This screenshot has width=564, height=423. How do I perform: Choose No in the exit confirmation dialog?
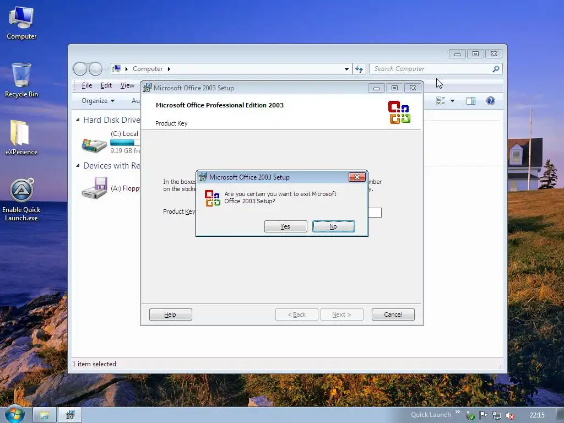tap(333, 226)
